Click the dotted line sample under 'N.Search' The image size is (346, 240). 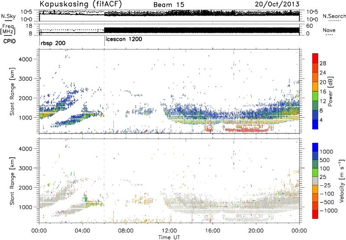coord(334,21)
